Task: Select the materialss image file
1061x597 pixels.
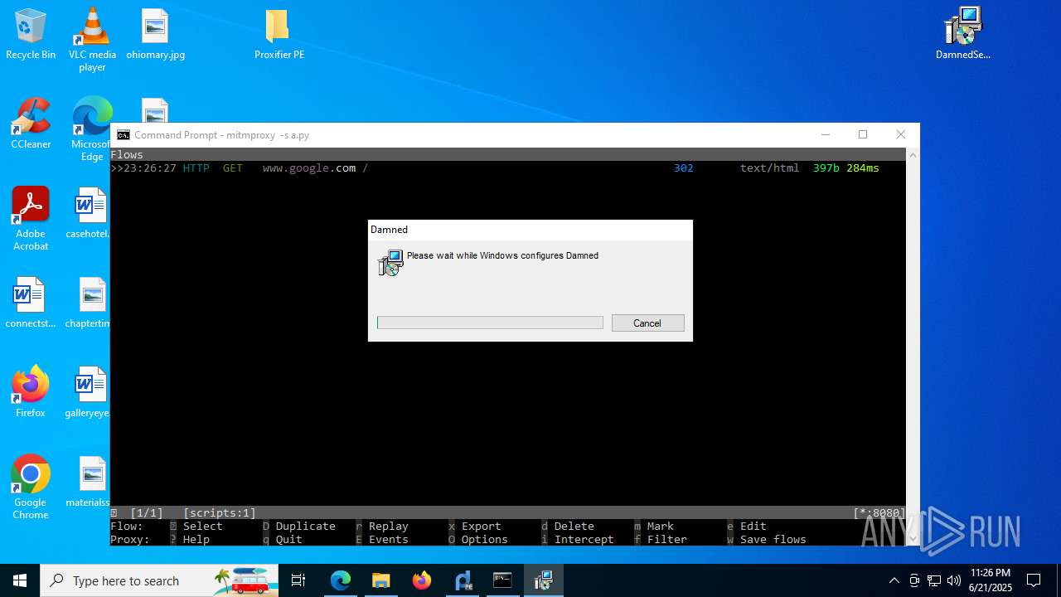Action: click(x=89, y=483)
